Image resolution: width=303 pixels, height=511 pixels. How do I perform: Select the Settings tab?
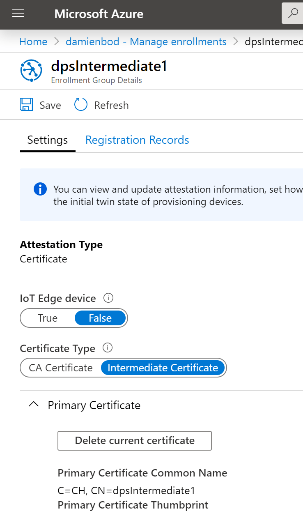[x=47, y=140]
